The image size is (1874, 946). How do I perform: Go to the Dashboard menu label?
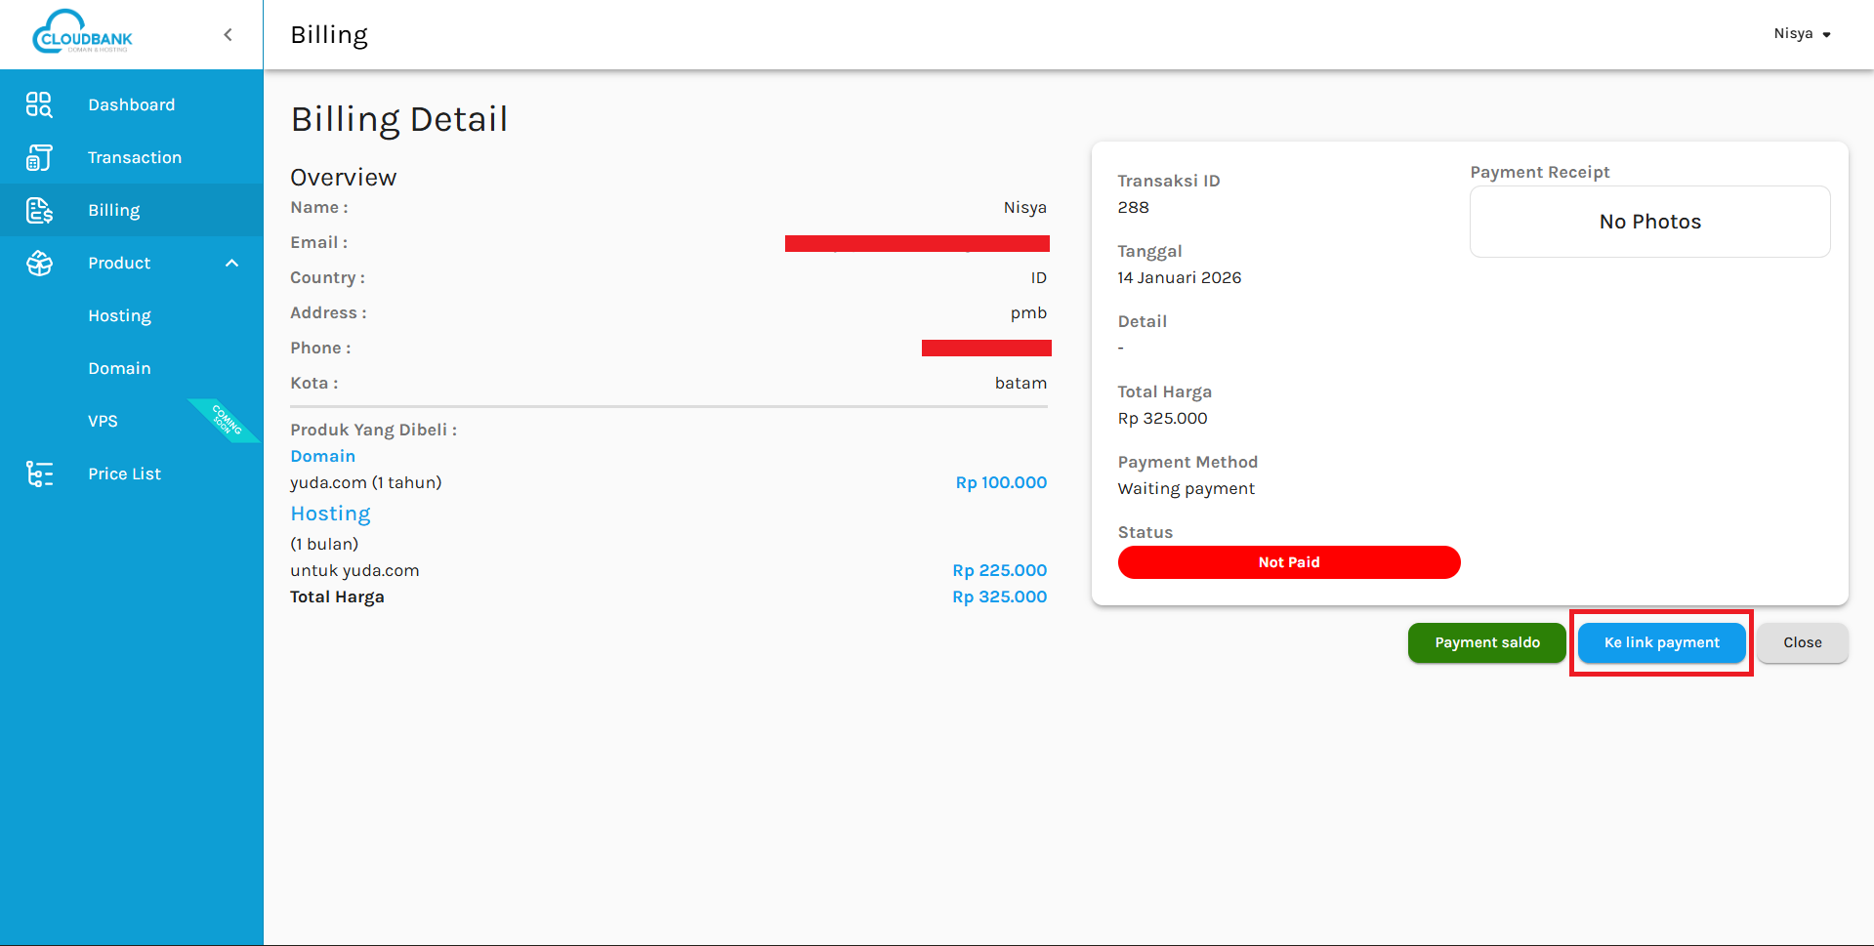tap(131, 104)
